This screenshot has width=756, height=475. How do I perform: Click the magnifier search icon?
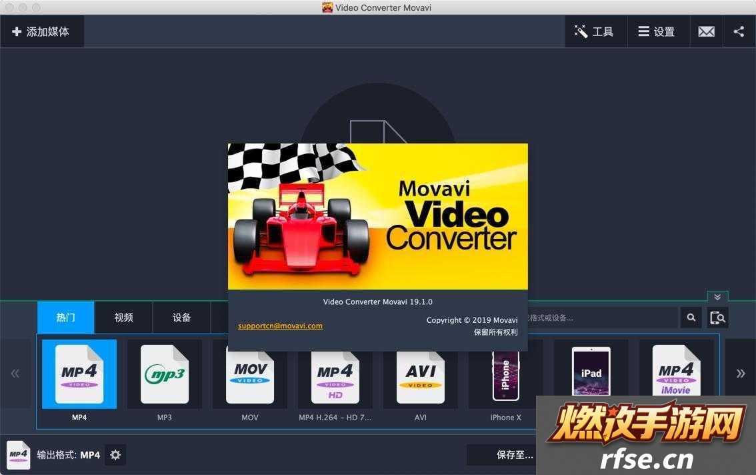(x=691, y=318)
